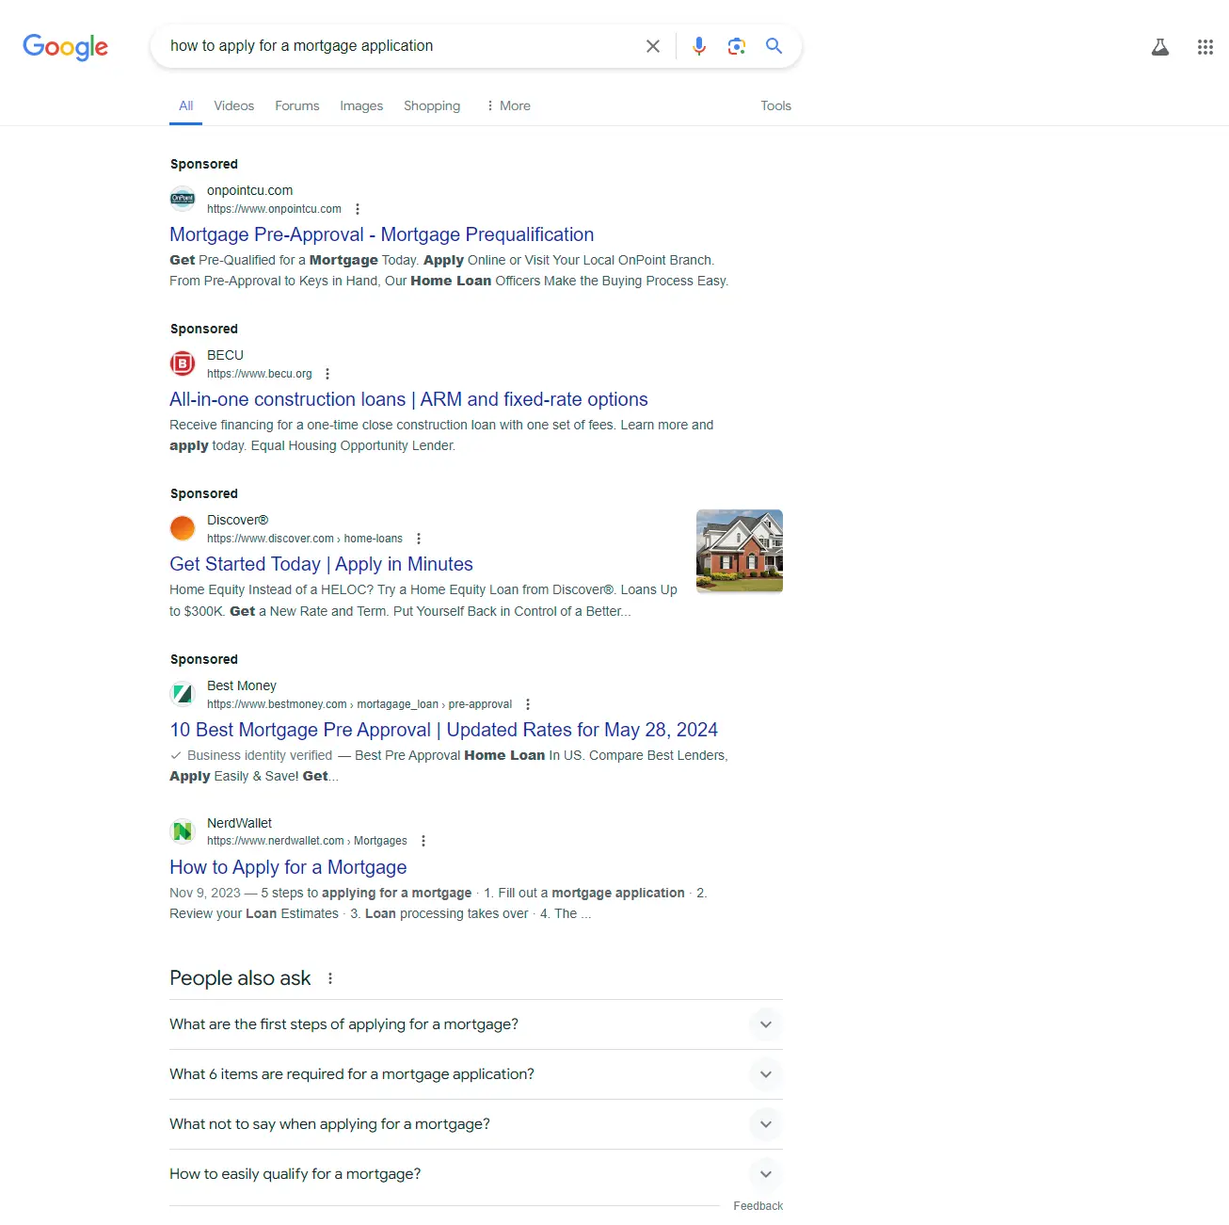This screenshot has width=1229, height=1225.
Task: Open All-in-one construction loans link
Action: tap(408, 399)
